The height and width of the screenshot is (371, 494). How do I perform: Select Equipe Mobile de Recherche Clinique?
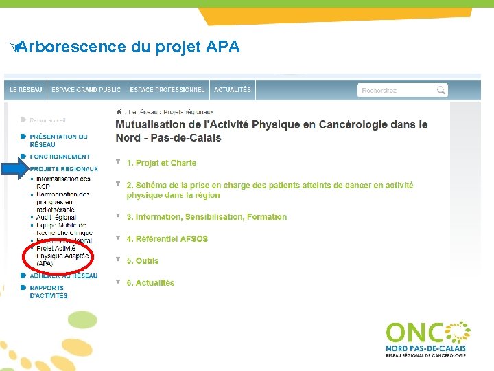tap(64, 229)
